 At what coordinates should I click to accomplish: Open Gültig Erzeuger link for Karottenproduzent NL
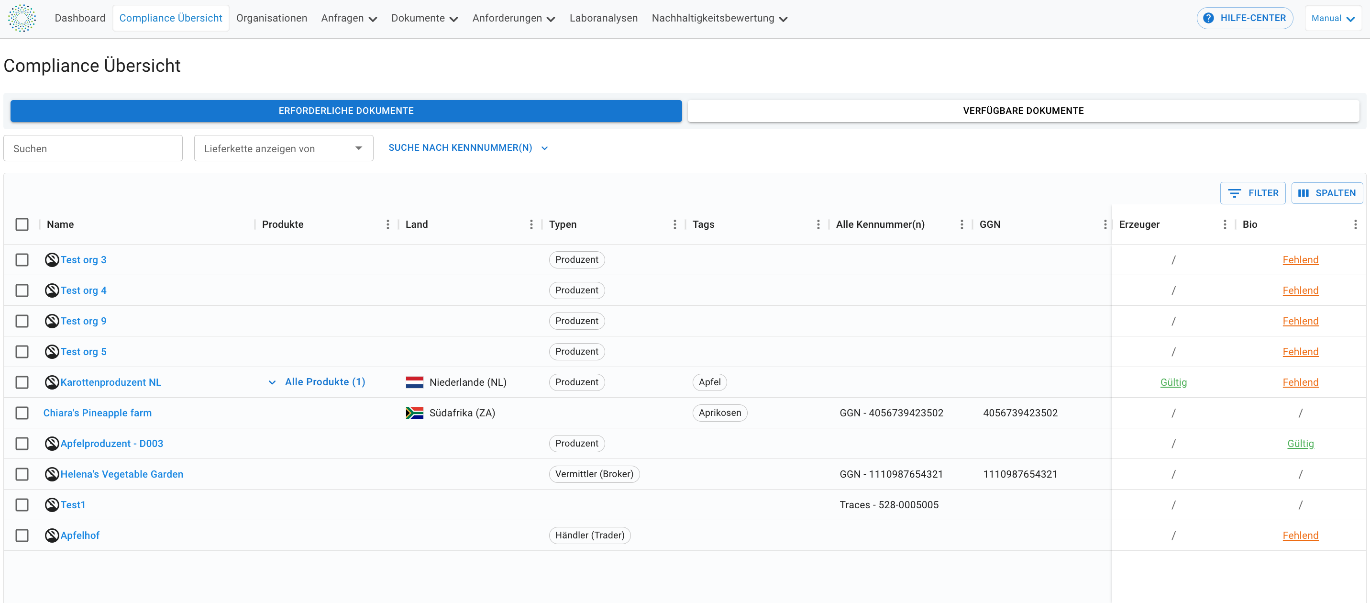1173,382
